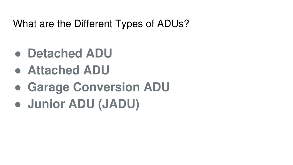Image resolution: width=293 pixels, height=165 pixels.
Task: Click "ADU" after the word Garage Conversion
Action: 157,87
